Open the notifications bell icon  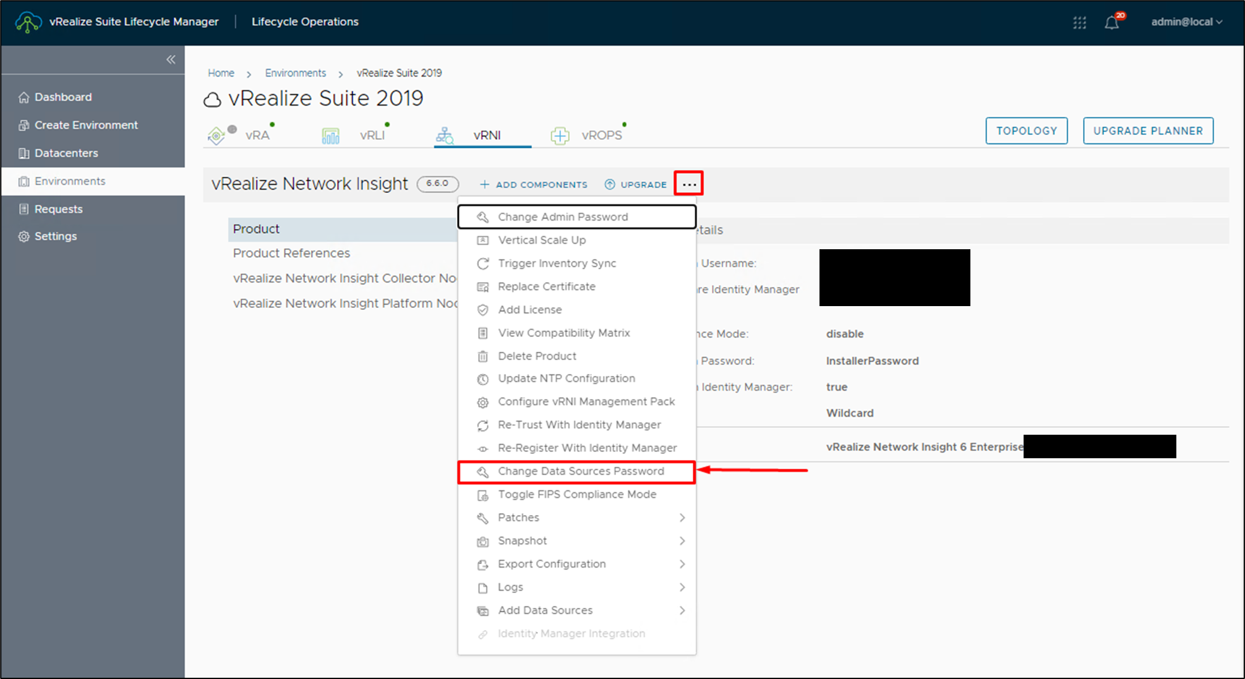1112,22
